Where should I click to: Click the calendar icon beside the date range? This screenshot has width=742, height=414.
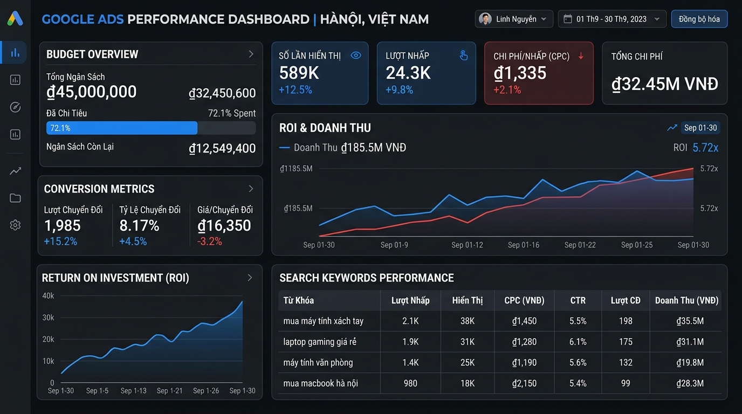point(567,19)
